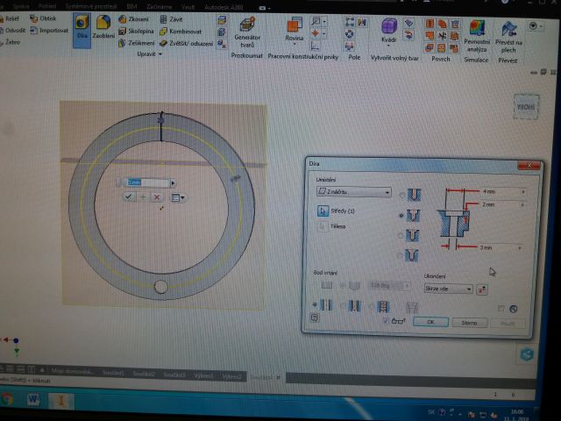561x421 pixels.
Task: Toggle the preview glasses checkbox
Action: 386,322
